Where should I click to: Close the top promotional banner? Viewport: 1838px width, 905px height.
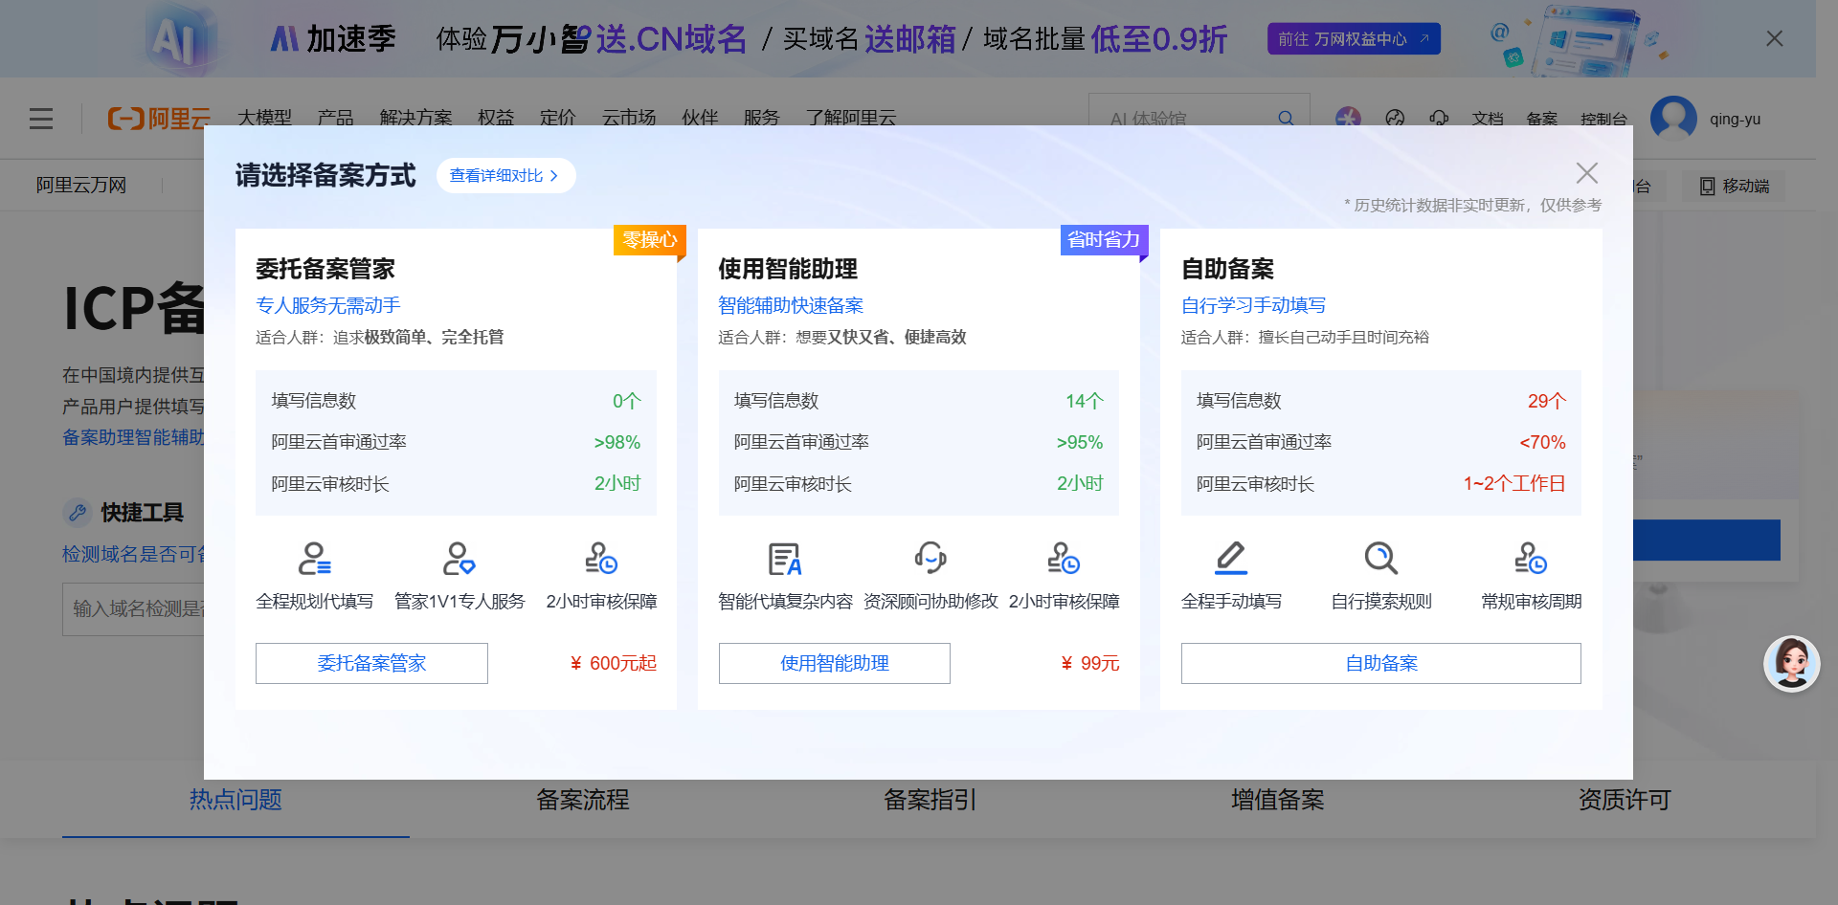(1774, 38)
